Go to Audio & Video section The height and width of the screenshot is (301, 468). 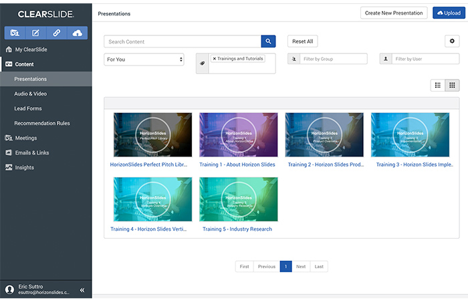[x=31, y=94]
